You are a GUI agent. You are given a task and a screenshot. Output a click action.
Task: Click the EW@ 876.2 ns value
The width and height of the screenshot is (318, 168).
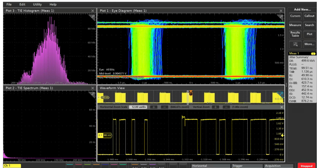[x=307, y=101]
